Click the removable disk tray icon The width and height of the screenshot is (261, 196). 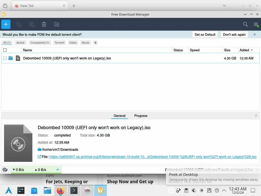(209, 190)
